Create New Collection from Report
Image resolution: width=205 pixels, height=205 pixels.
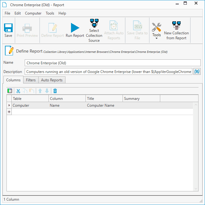[176, 30]
